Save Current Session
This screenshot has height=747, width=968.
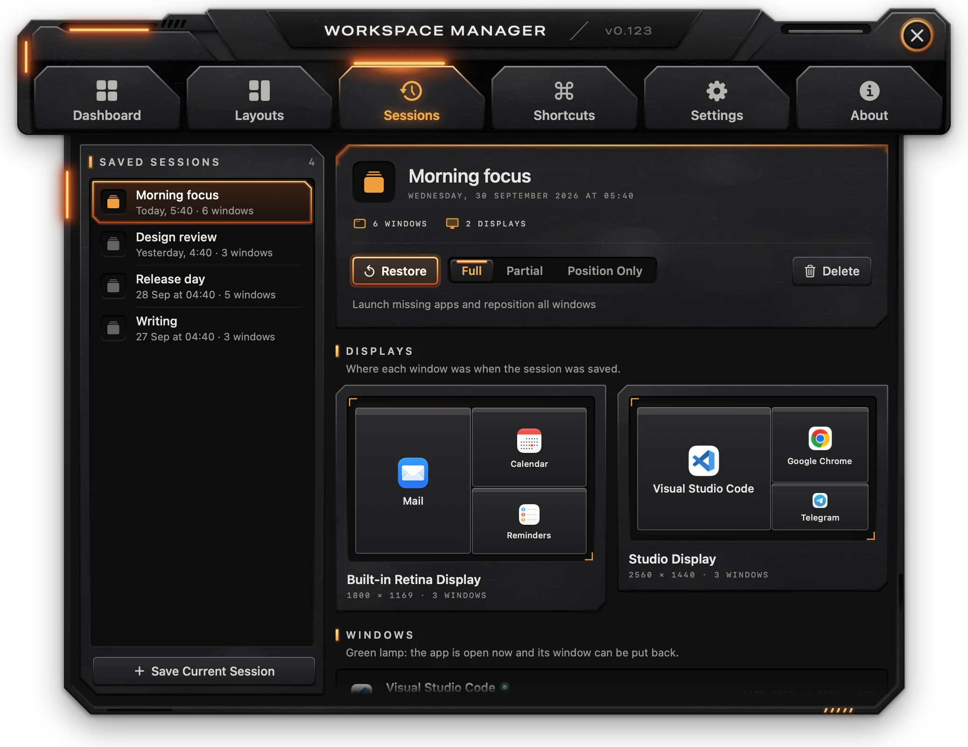click(204, 671)
